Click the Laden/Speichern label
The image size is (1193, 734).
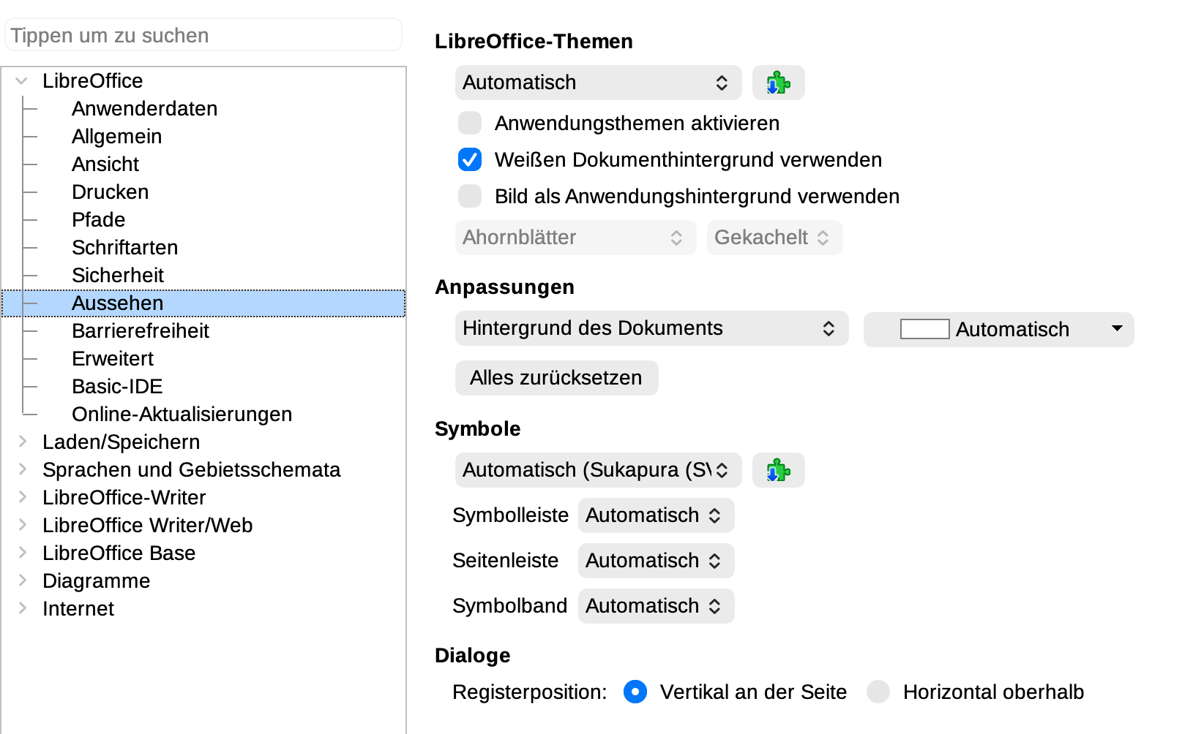121,442
